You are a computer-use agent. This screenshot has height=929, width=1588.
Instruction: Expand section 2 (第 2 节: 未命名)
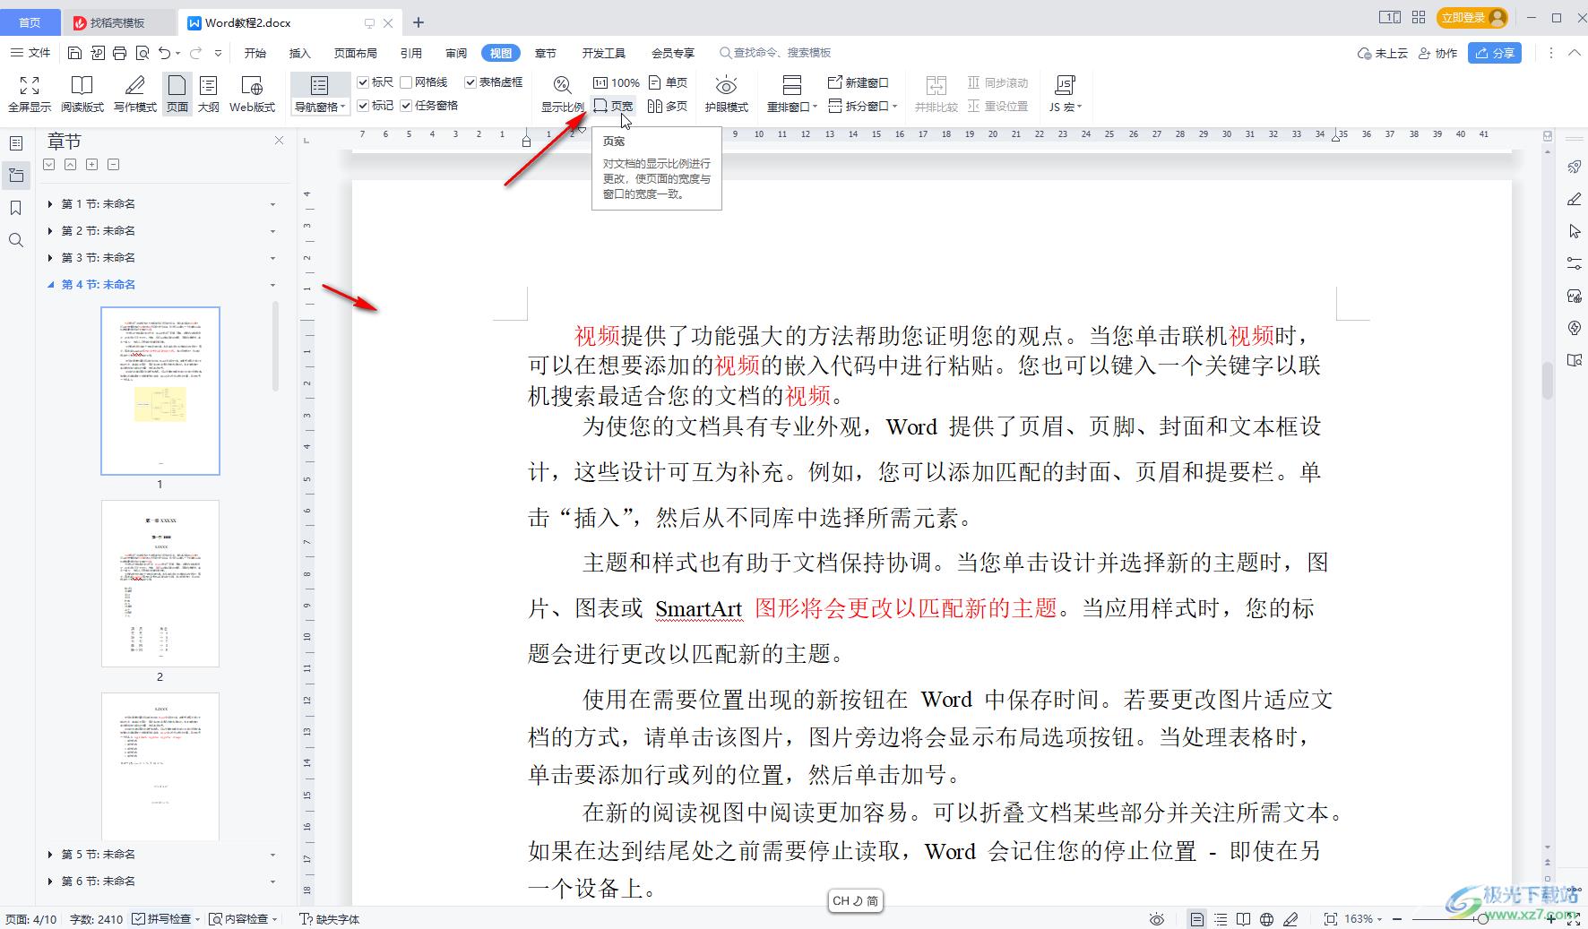[x=50, y=231]
